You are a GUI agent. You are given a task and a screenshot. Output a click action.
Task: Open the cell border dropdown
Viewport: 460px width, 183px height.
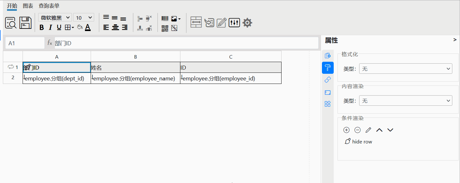[69, 28]
